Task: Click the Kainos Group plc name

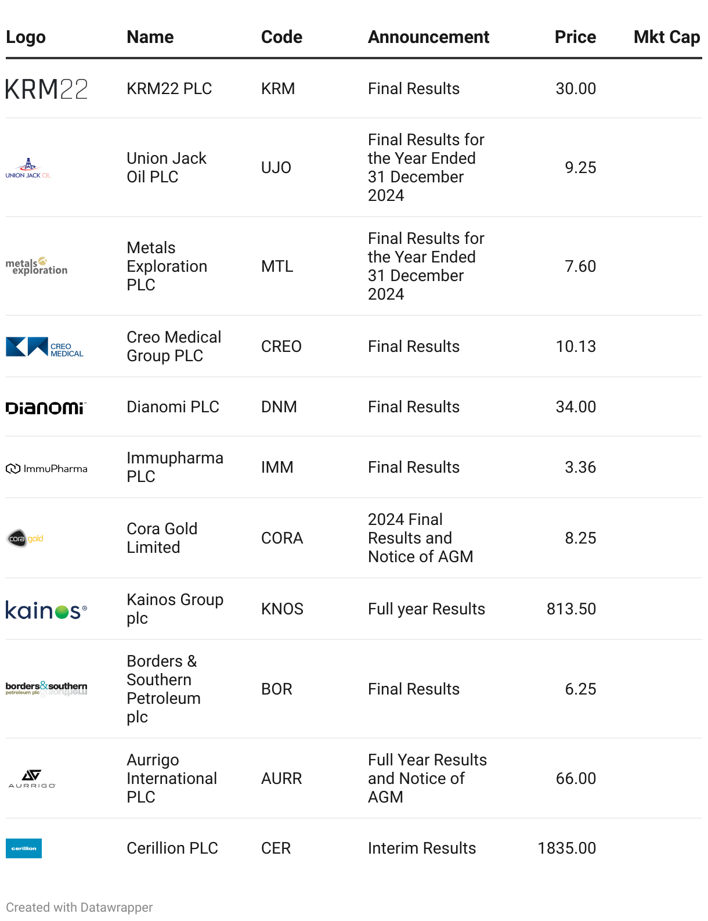Action: (x=175, y=609)
